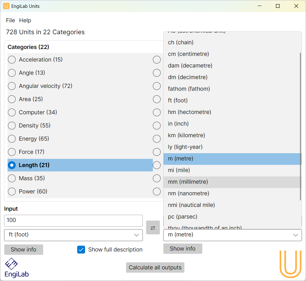Click the EngiLab Units title bar icon

[x=6, y=6]
